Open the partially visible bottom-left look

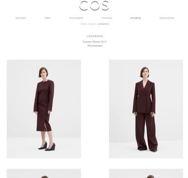pyautogui.click(x=44, y=173)
